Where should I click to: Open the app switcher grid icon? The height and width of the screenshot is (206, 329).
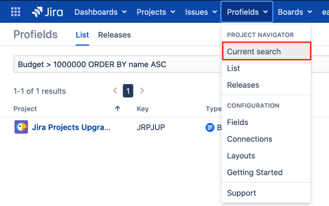(x=15, y=12)
